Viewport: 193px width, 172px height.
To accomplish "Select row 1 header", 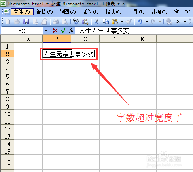I will 8,46.
